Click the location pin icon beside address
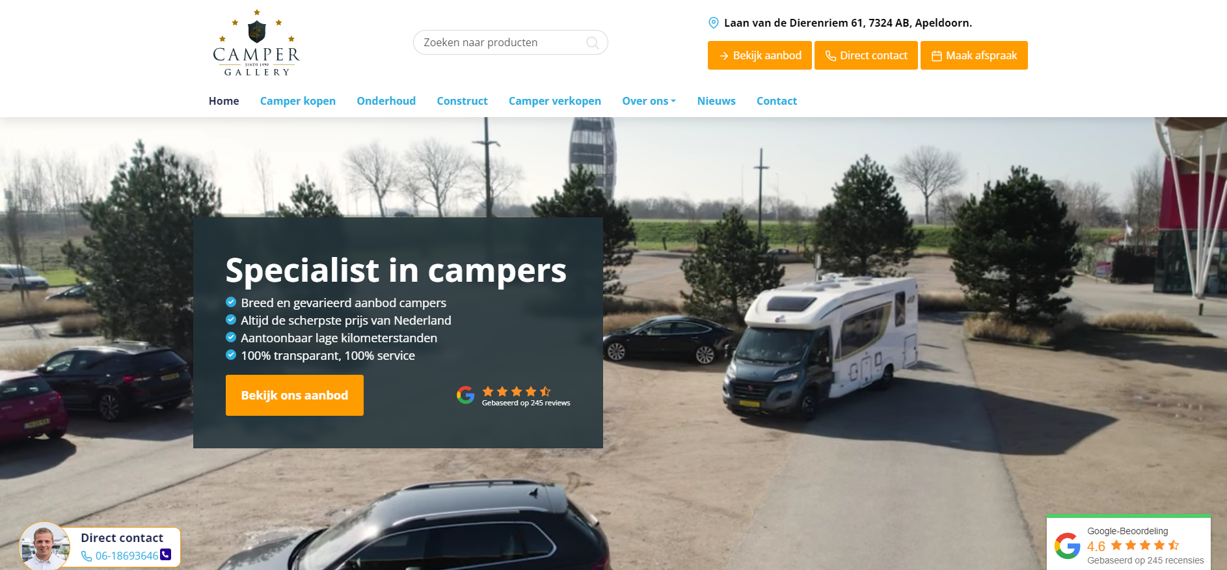Screen dimensions: 1227x570 pyautogui.click(x=713, y=23)
